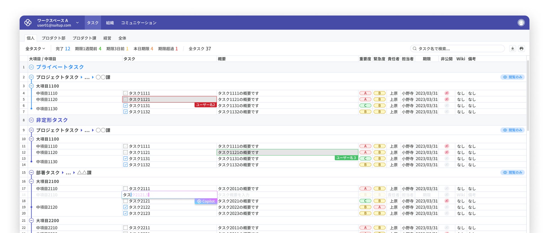Uncheck the タスク1131 checkbox in row 6
The image size is (549, 233).
point(126,106)
